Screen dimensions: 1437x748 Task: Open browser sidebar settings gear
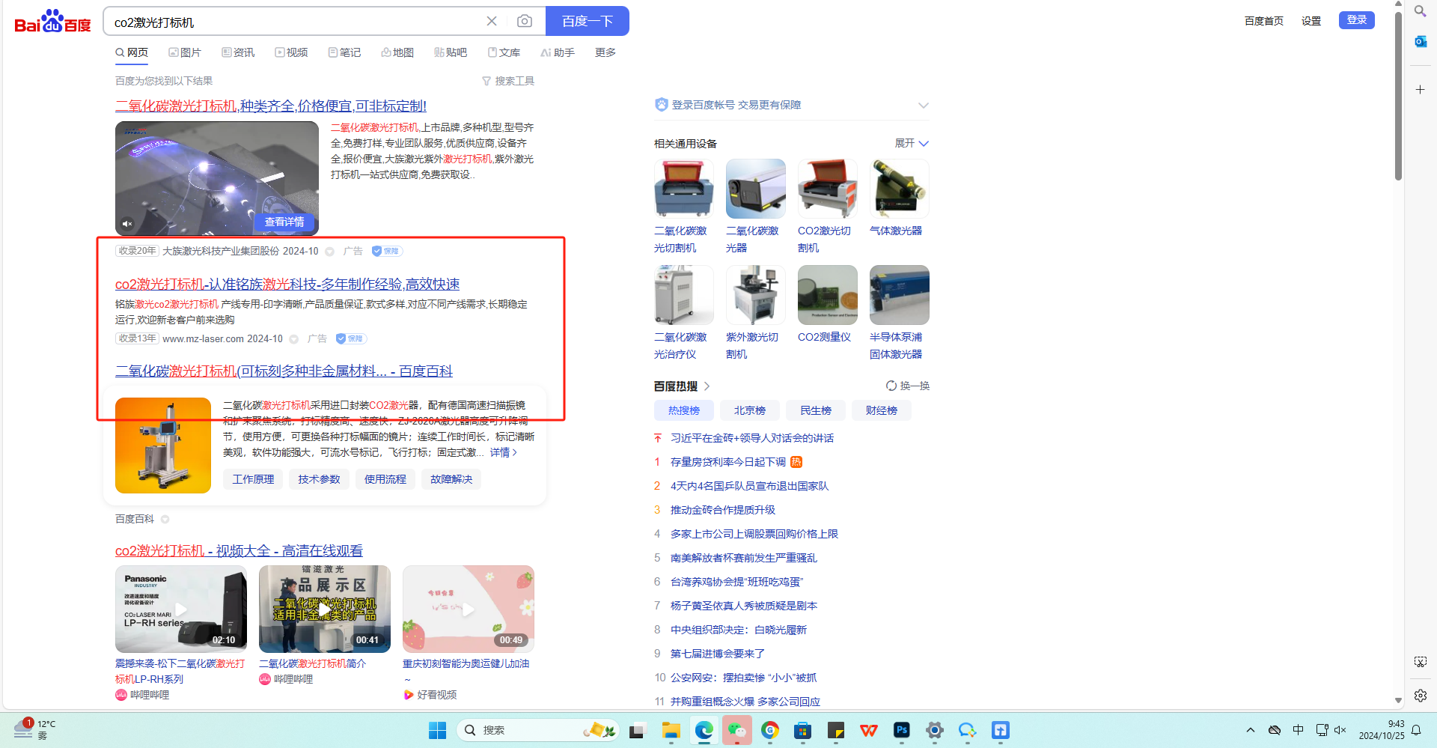(x=1420, y=696)
